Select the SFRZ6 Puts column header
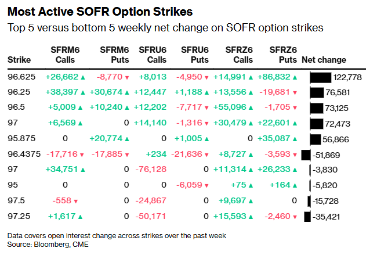Viewport: 377px width, 255px height. pyautogui.click(x=284, y=55)
